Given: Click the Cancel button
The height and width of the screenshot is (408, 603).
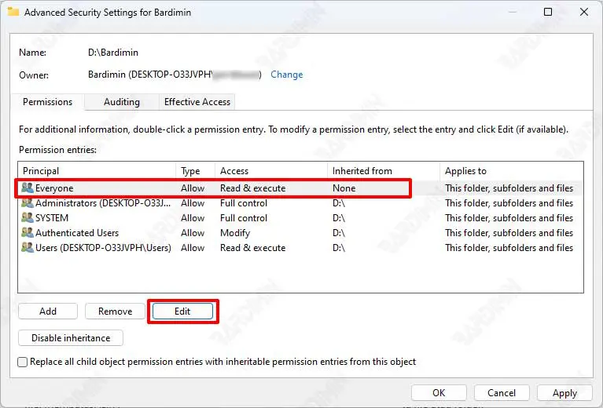Looking at the screenshot, I should pos(502,392).
